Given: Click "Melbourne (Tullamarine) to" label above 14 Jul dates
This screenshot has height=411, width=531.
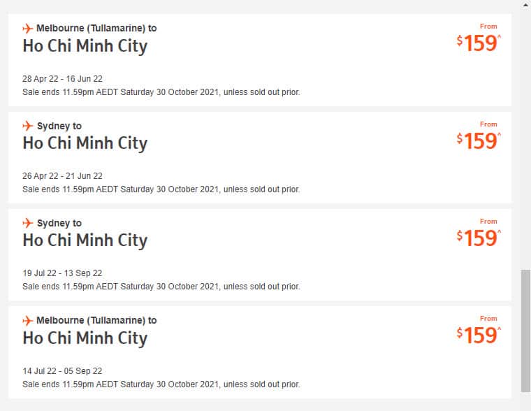Looking at the screenshot, I should click(96, 320).
